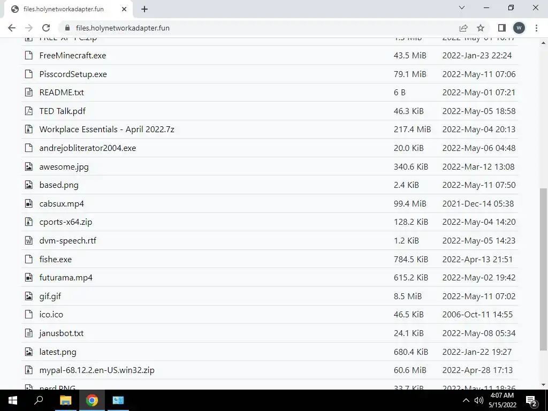Click the file icon beside ico.ico

tap(29, 315)
